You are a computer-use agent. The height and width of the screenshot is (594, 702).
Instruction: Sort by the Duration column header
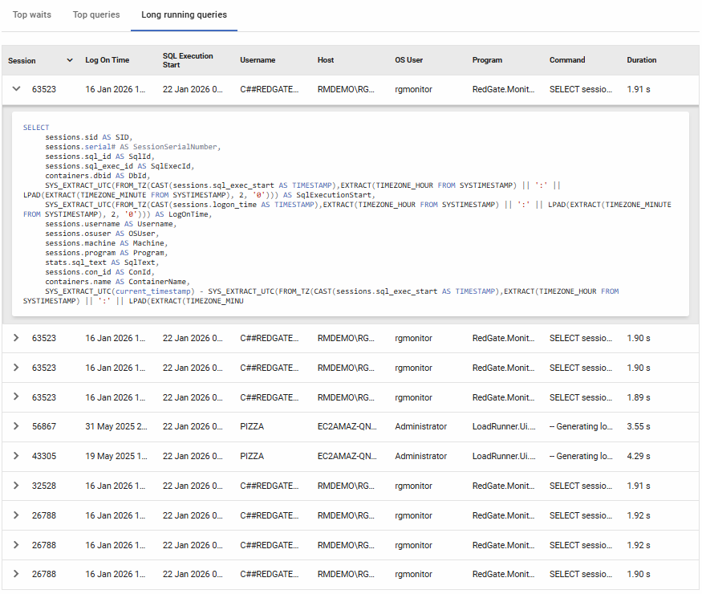[x=642, y=60]
